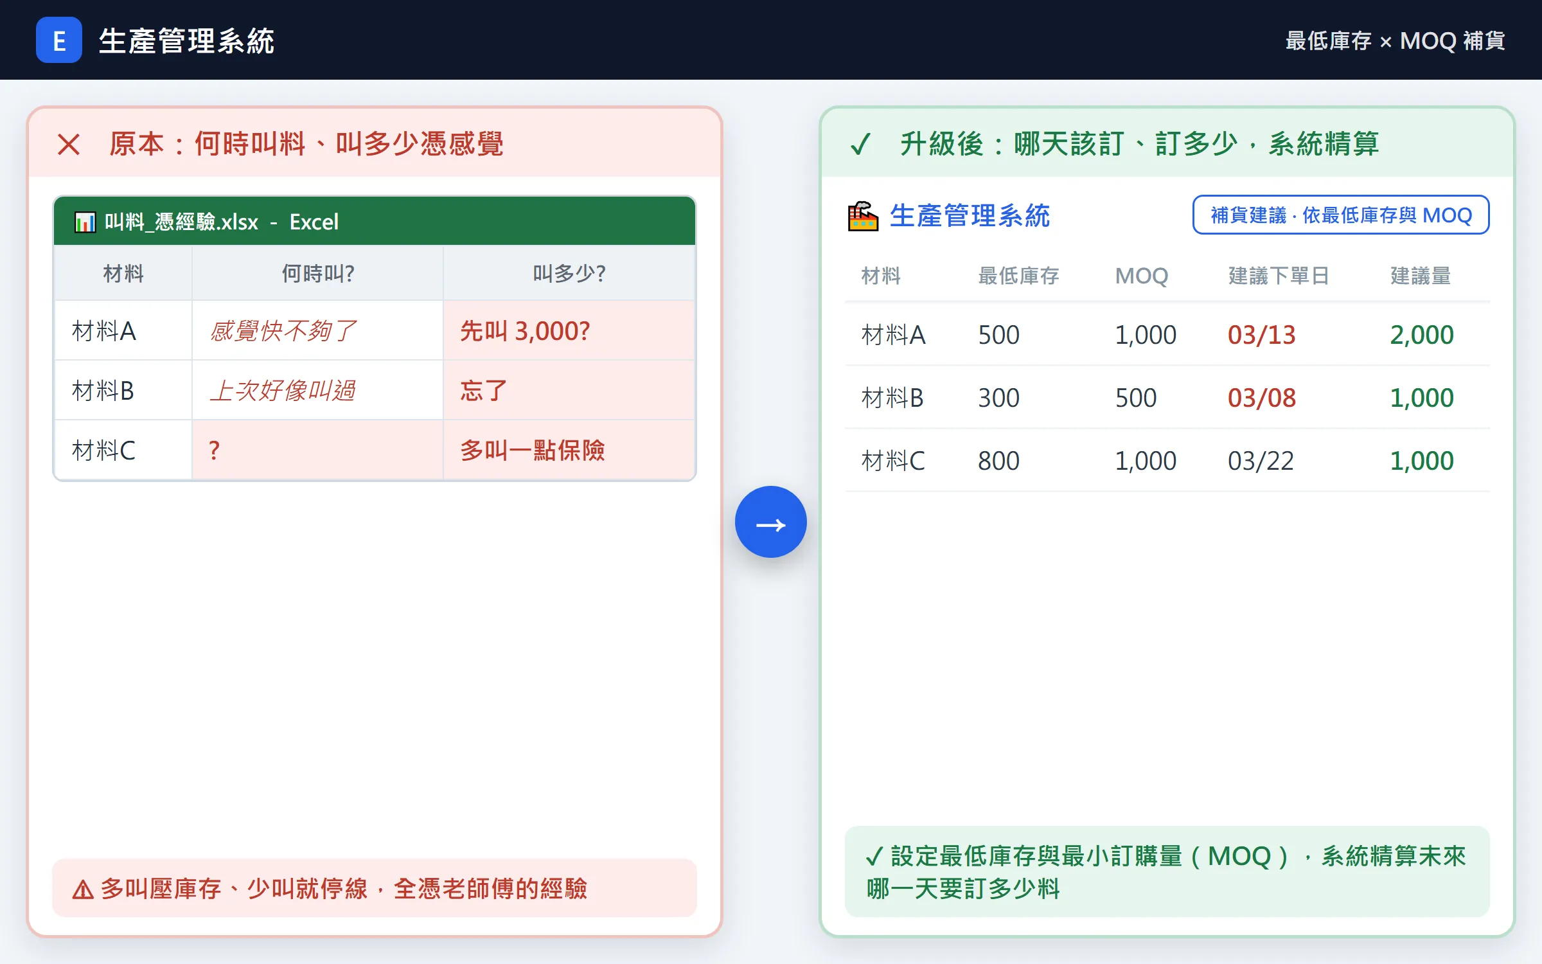The height and width of the screenshot is (964, 1542).
Task: Click the 03/22 order date for 材料C
Action: 1261,461
